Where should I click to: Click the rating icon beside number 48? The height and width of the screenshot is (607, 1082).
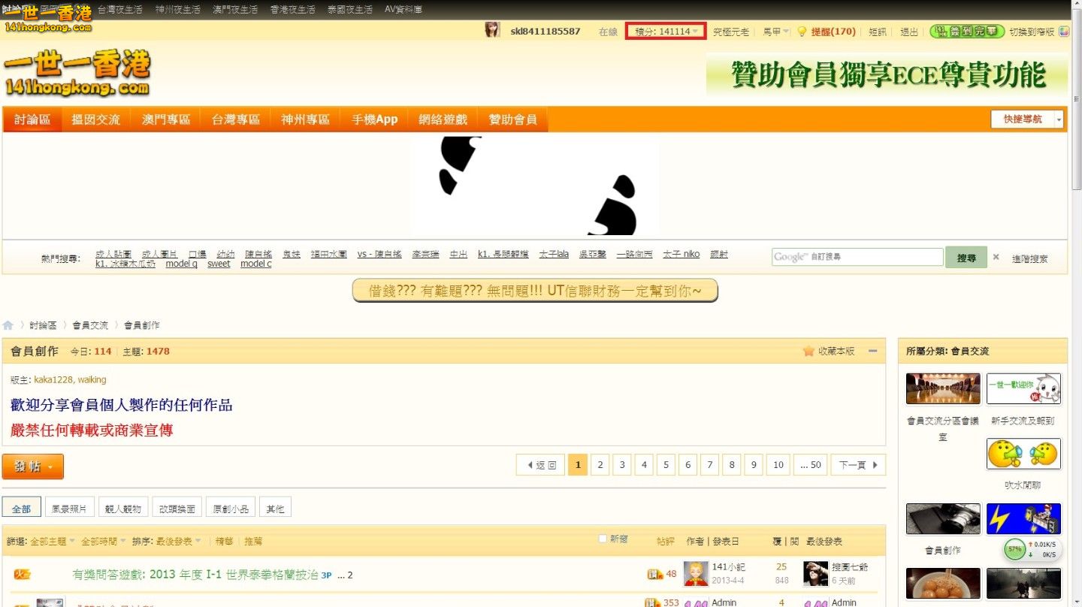click(655, 575)
